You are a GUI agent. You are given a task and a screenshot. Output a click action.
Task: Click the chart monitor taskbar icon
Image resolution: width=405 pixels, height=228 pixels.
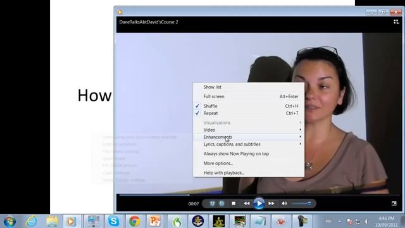click(x=239, y=221)
